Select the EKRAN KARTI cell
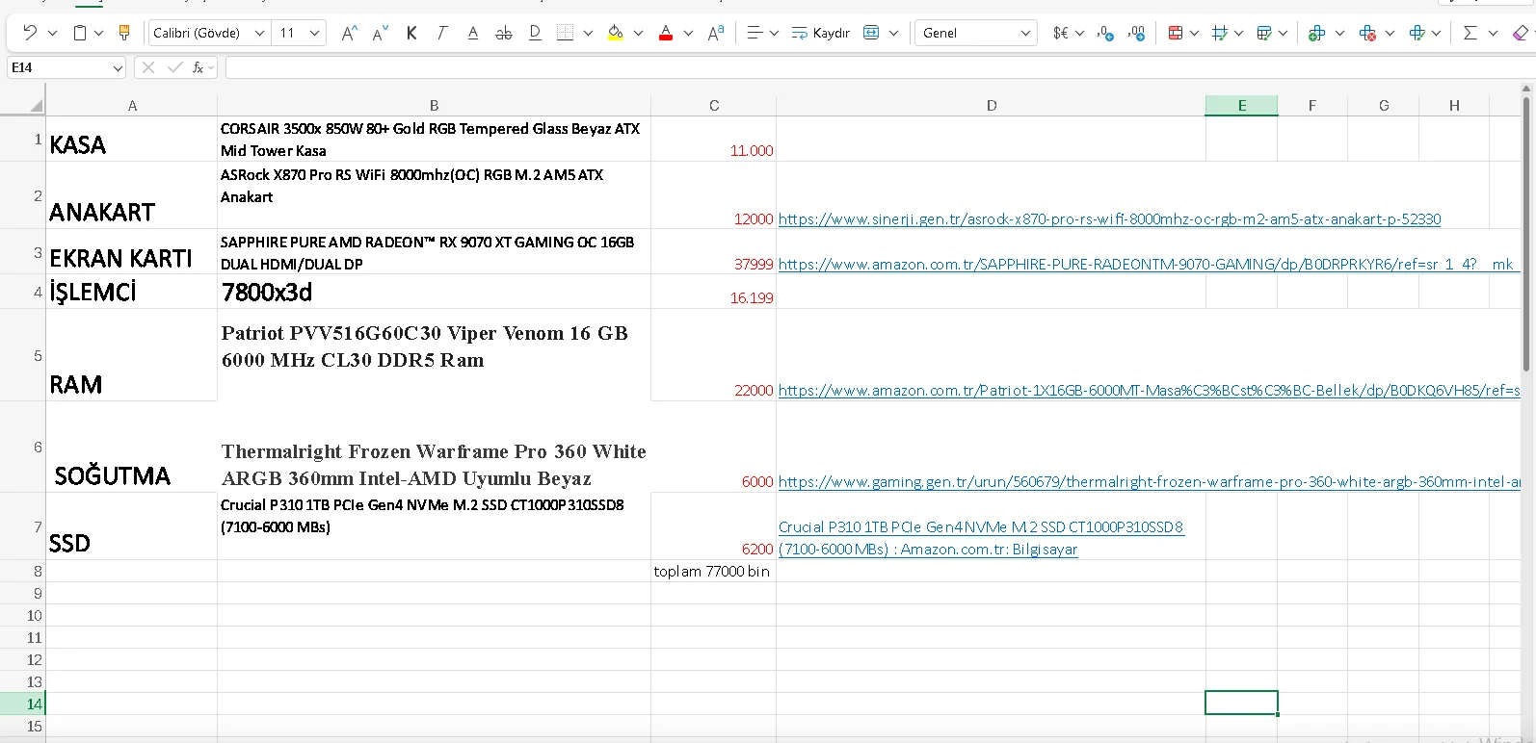Screen dimensions: 1536x743 click(132, 252)
